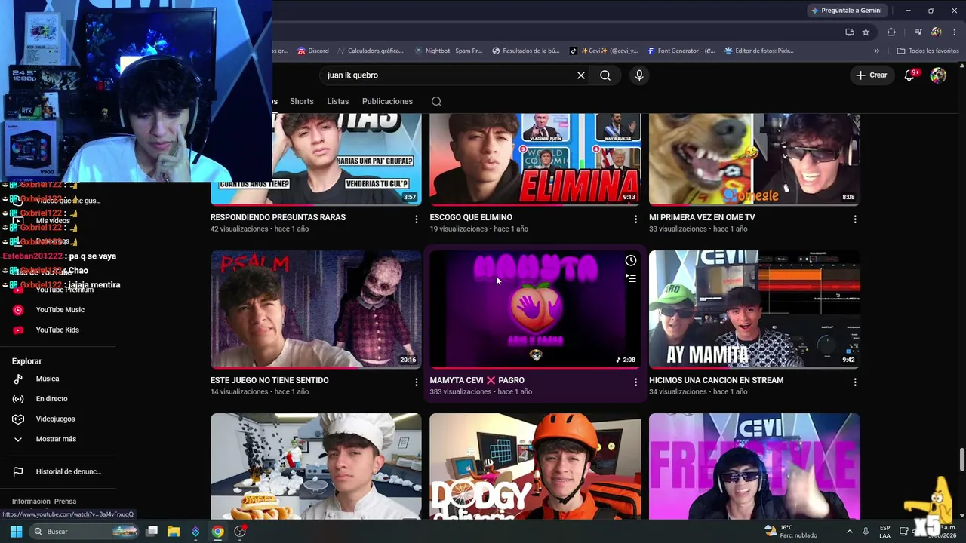Open options for MAMYTA CEVI PAGRO video

635,382
